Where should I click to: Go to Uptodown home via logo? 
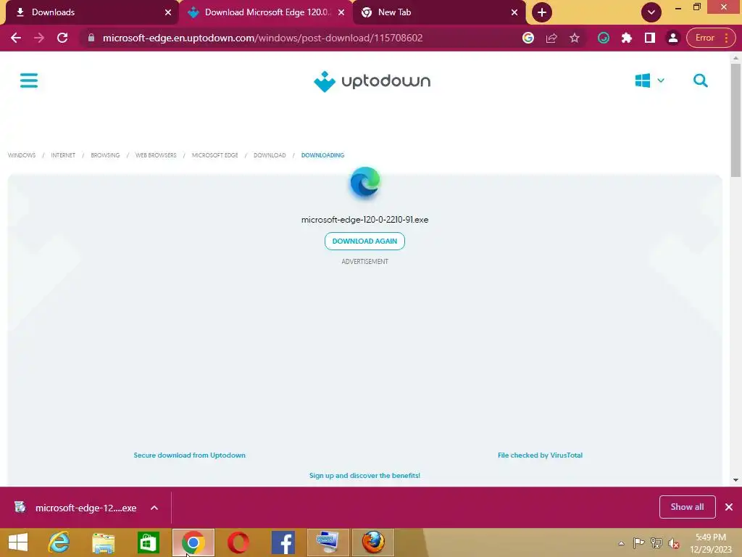(372, 81)
